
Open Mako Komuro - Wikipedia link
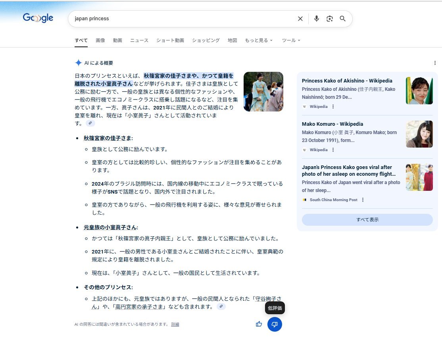pos(332,124)
